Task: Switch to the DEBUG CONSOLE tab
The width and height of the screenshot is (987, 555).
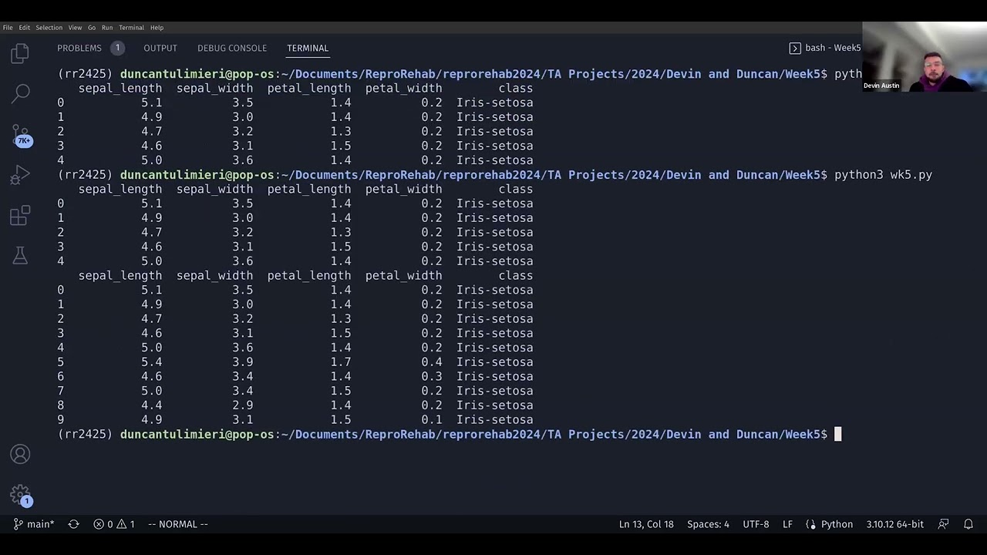Action: pos(232,48)
